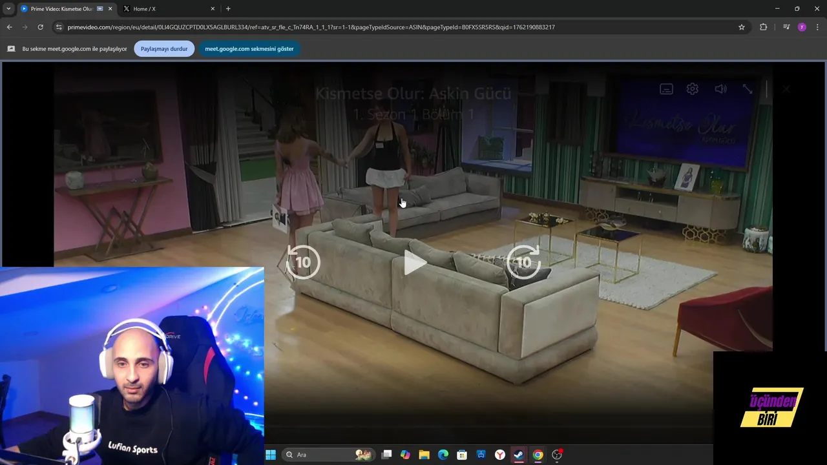
Task: Open the Chrome profile avatar
Action: click(x=802, y=27)
